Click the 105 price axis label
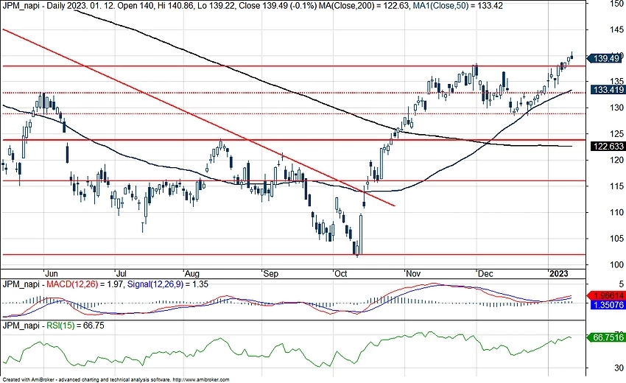The width and height of the screenshot is (626, 383). (x=616, y=239)
